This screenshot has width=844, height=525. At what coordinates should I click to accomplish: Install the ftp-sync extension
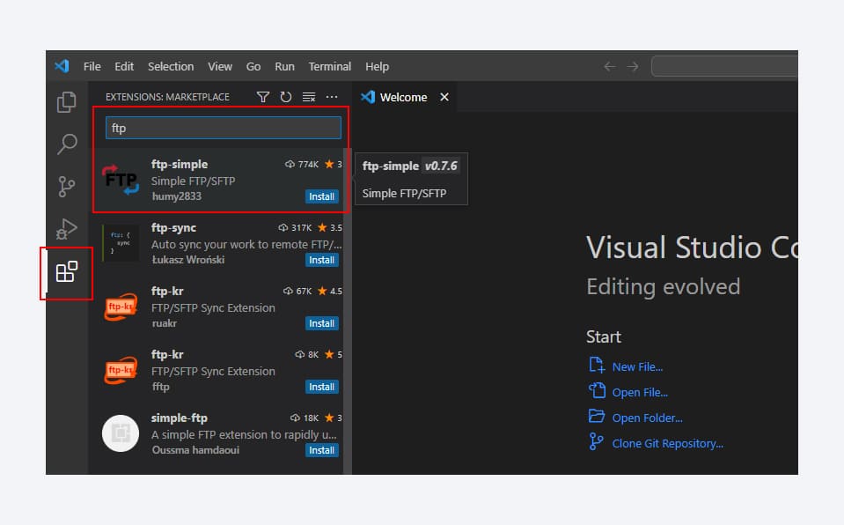click(321, 260)
